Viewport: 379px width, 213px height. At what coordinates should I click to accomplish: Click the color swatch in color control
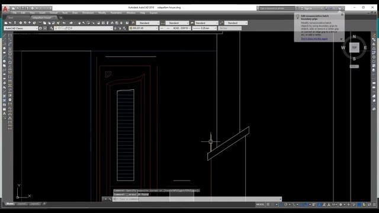tap(130, 28)
